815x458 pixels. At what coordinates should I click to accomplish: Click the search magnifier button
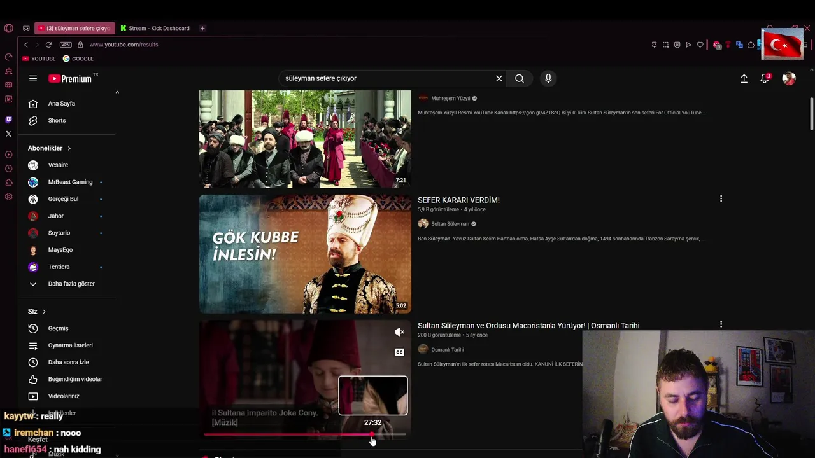(520, 78)
